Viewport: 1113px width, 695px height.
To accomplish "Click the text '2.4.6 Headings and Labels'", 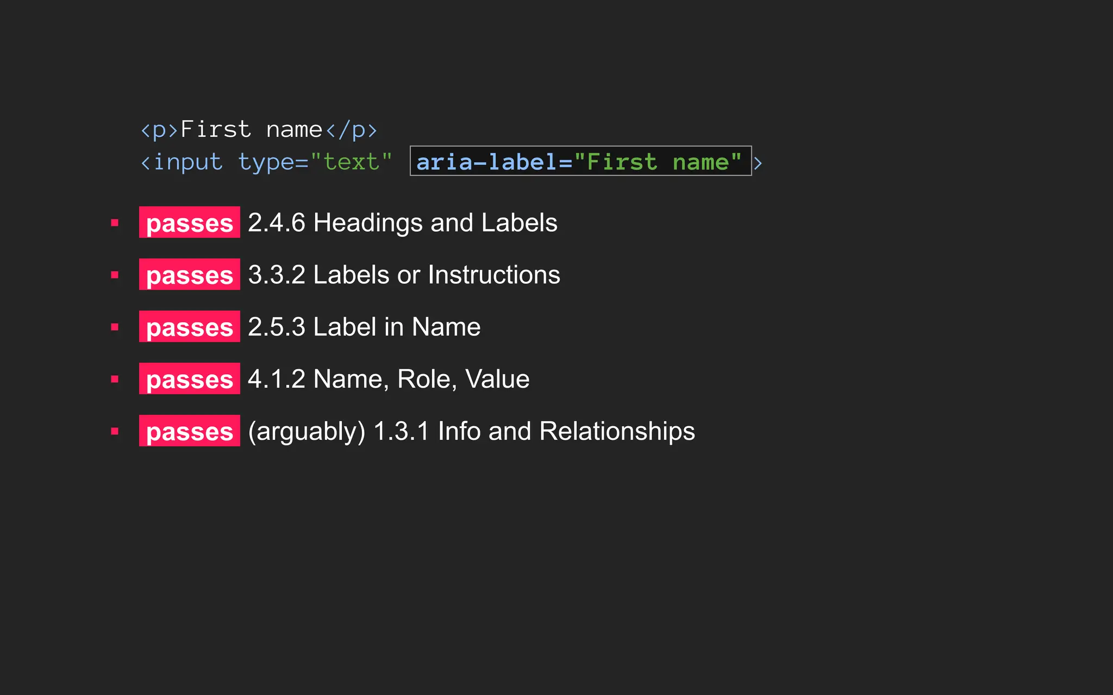I will [x=403, y=223].
